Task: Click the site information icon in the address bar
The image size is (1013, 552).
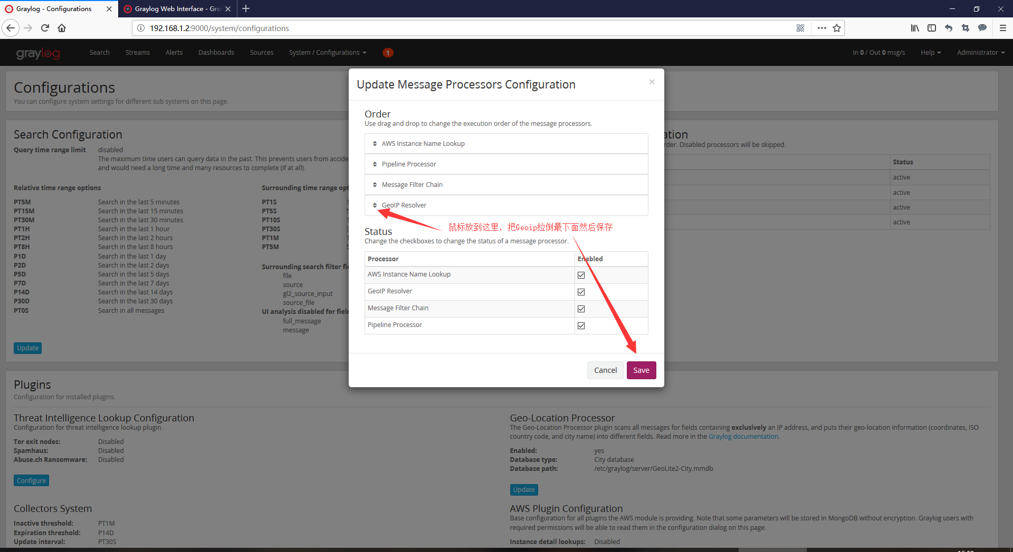Action: click(141, 28)
